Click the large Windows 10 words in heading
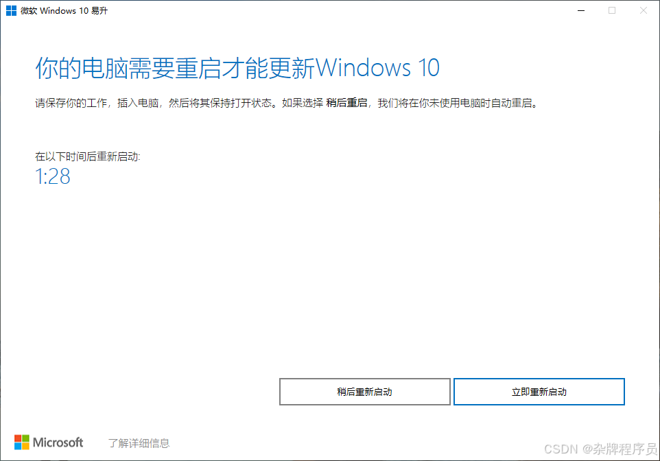Image resolution: width=660 pixels, height=461 pixels. pyautogui.click(x=378, y=68)
